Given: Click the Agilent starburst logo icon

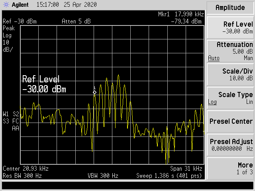Looking at the screenshot, I should pos(6,5).
